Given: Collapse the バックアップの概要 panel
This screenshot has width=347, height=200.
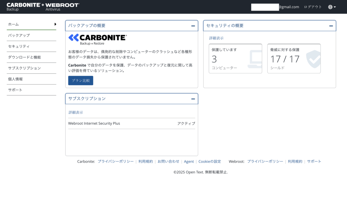Looking at the screenshot, I should coord(193,26).
